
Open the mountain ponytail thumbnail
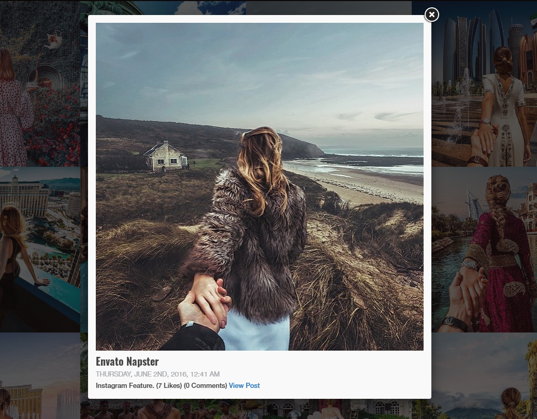point(484,376)
